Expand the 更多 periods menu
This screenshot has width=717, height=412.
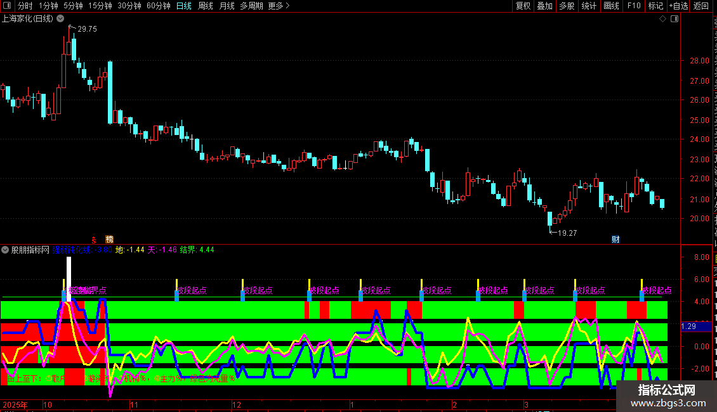click(x=279, y=6)
